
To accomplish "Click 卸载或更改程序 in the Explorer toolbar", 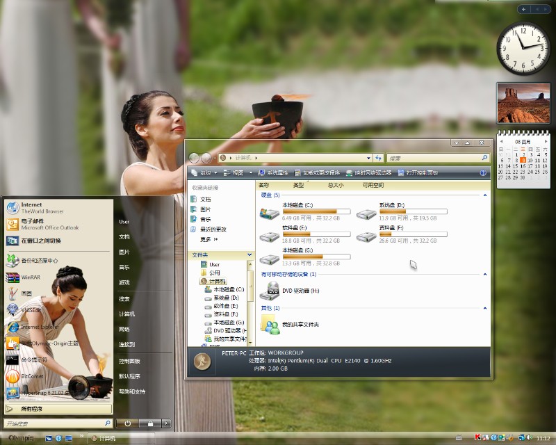I will [317, 173].
